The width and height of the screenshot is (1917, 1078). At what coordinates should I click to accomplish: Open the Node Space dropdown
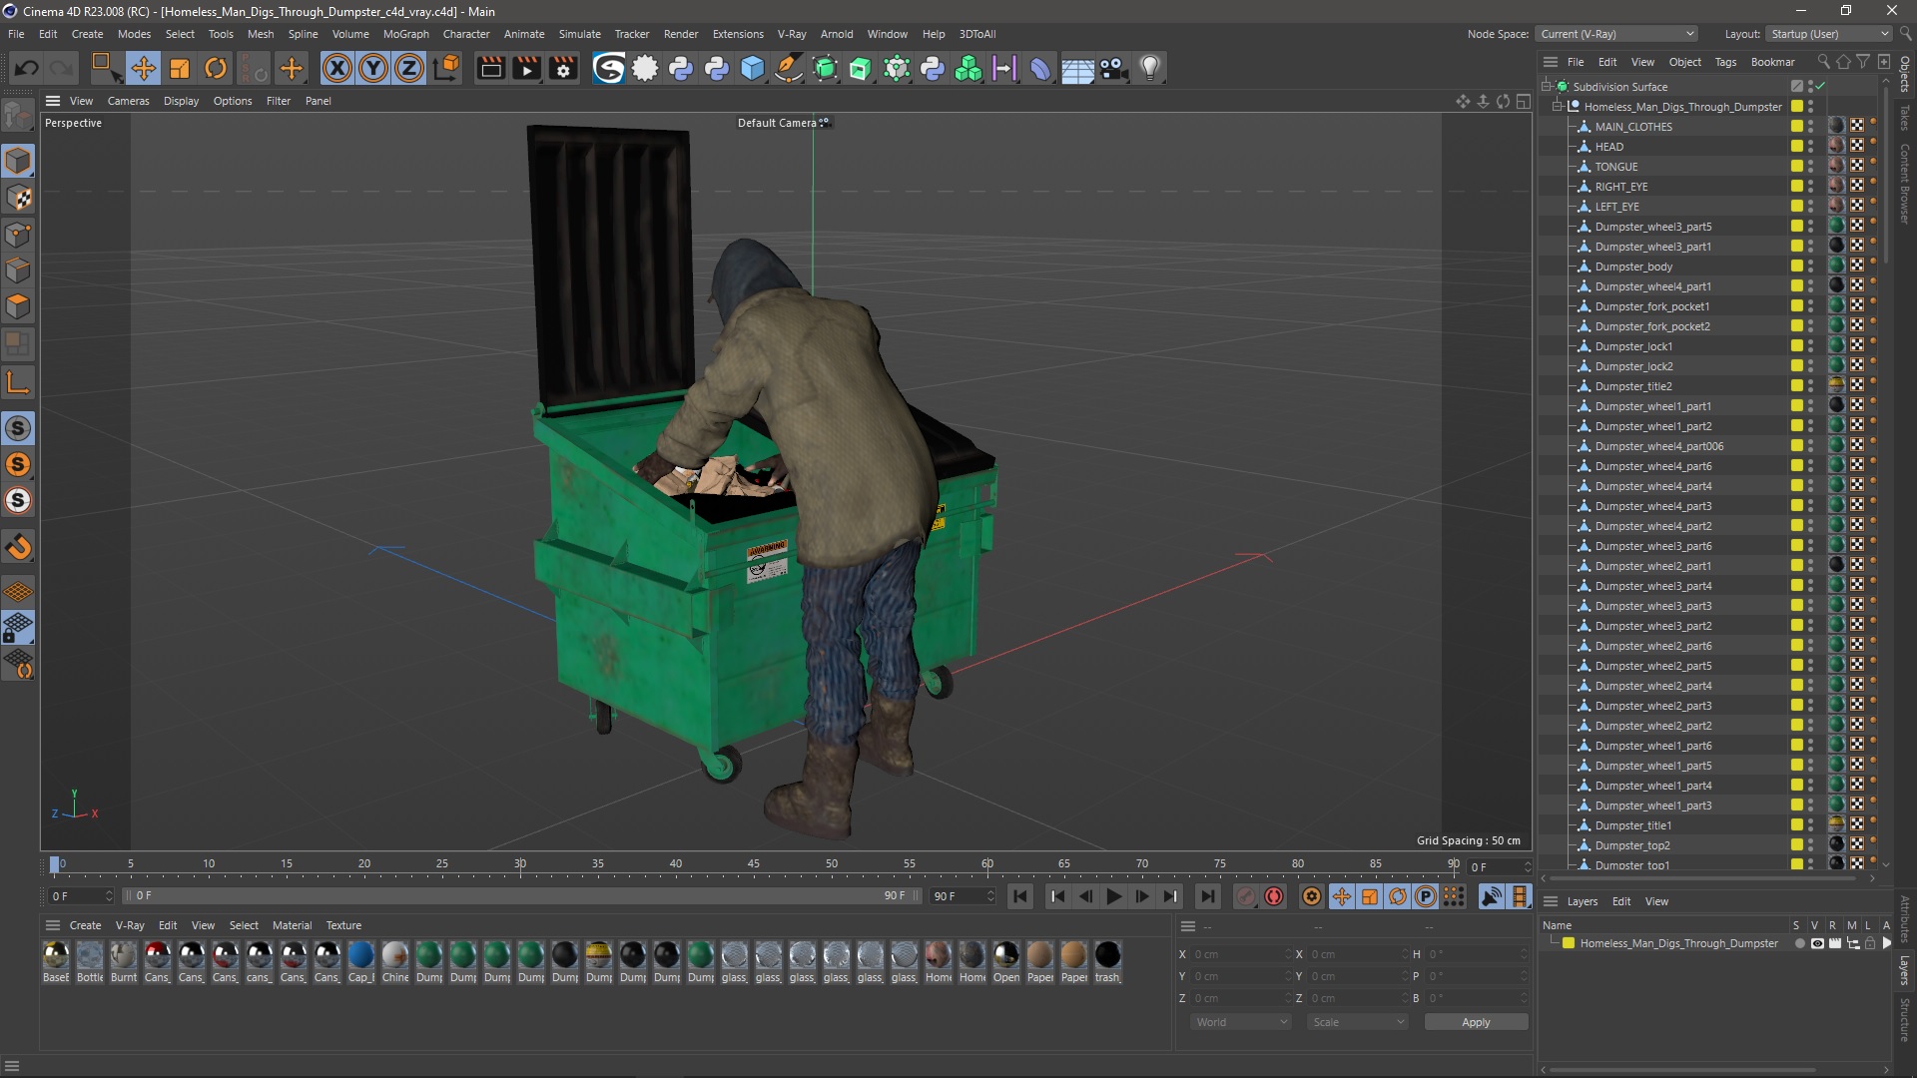point(1616,34)
